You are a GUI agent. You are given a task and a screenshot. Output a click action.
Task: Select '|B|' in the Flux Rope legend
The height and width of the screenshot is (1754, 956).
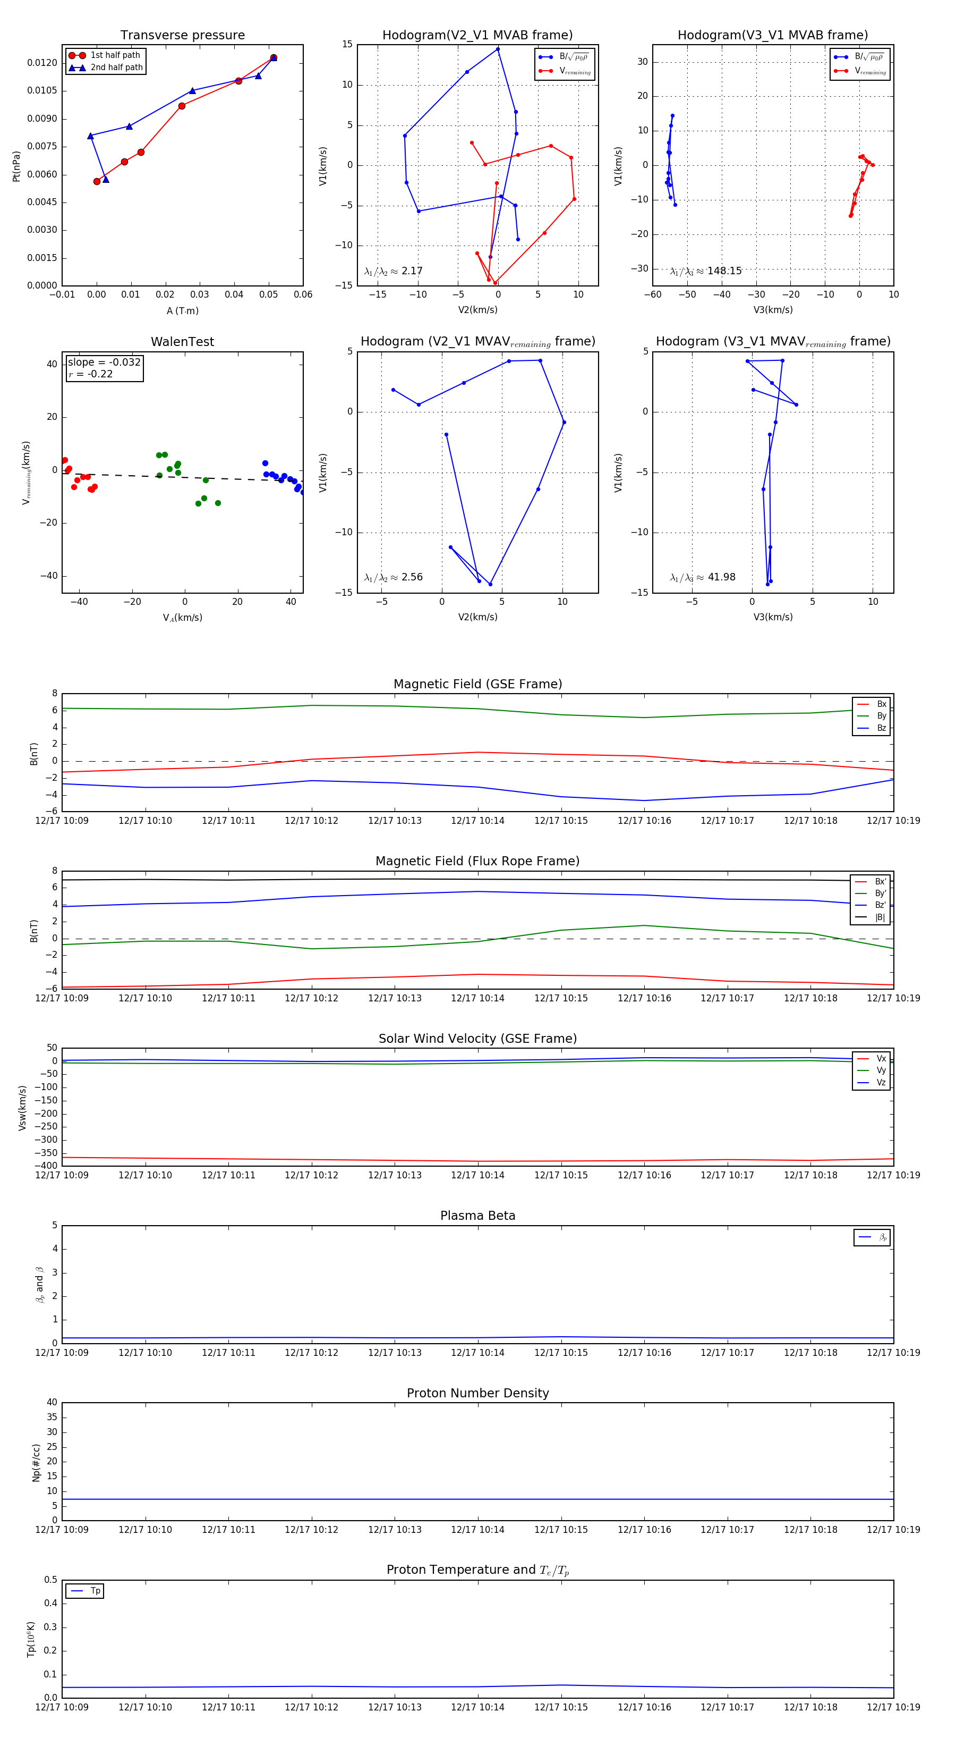click(870, 917)
